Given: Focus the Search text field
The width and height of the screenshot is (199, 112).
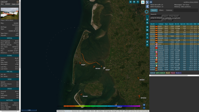Looking at the screenshot, I should pyautogui.click(x=156, y=16).
